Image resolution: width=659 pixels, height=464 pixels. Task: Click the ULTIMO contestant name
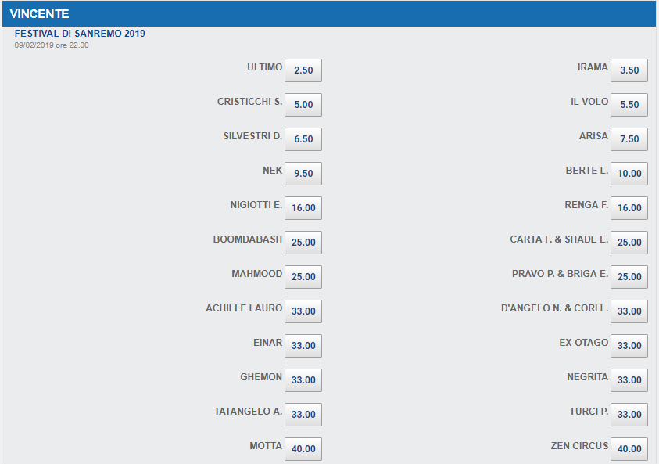tap(265, 67)
